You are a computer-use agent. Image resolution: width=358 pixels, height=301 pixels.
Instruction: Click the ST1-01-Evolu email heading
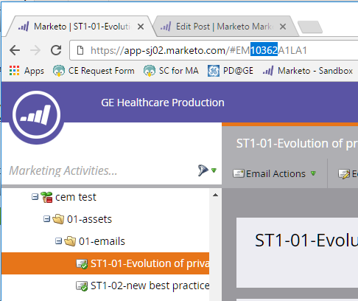(306, 241)
